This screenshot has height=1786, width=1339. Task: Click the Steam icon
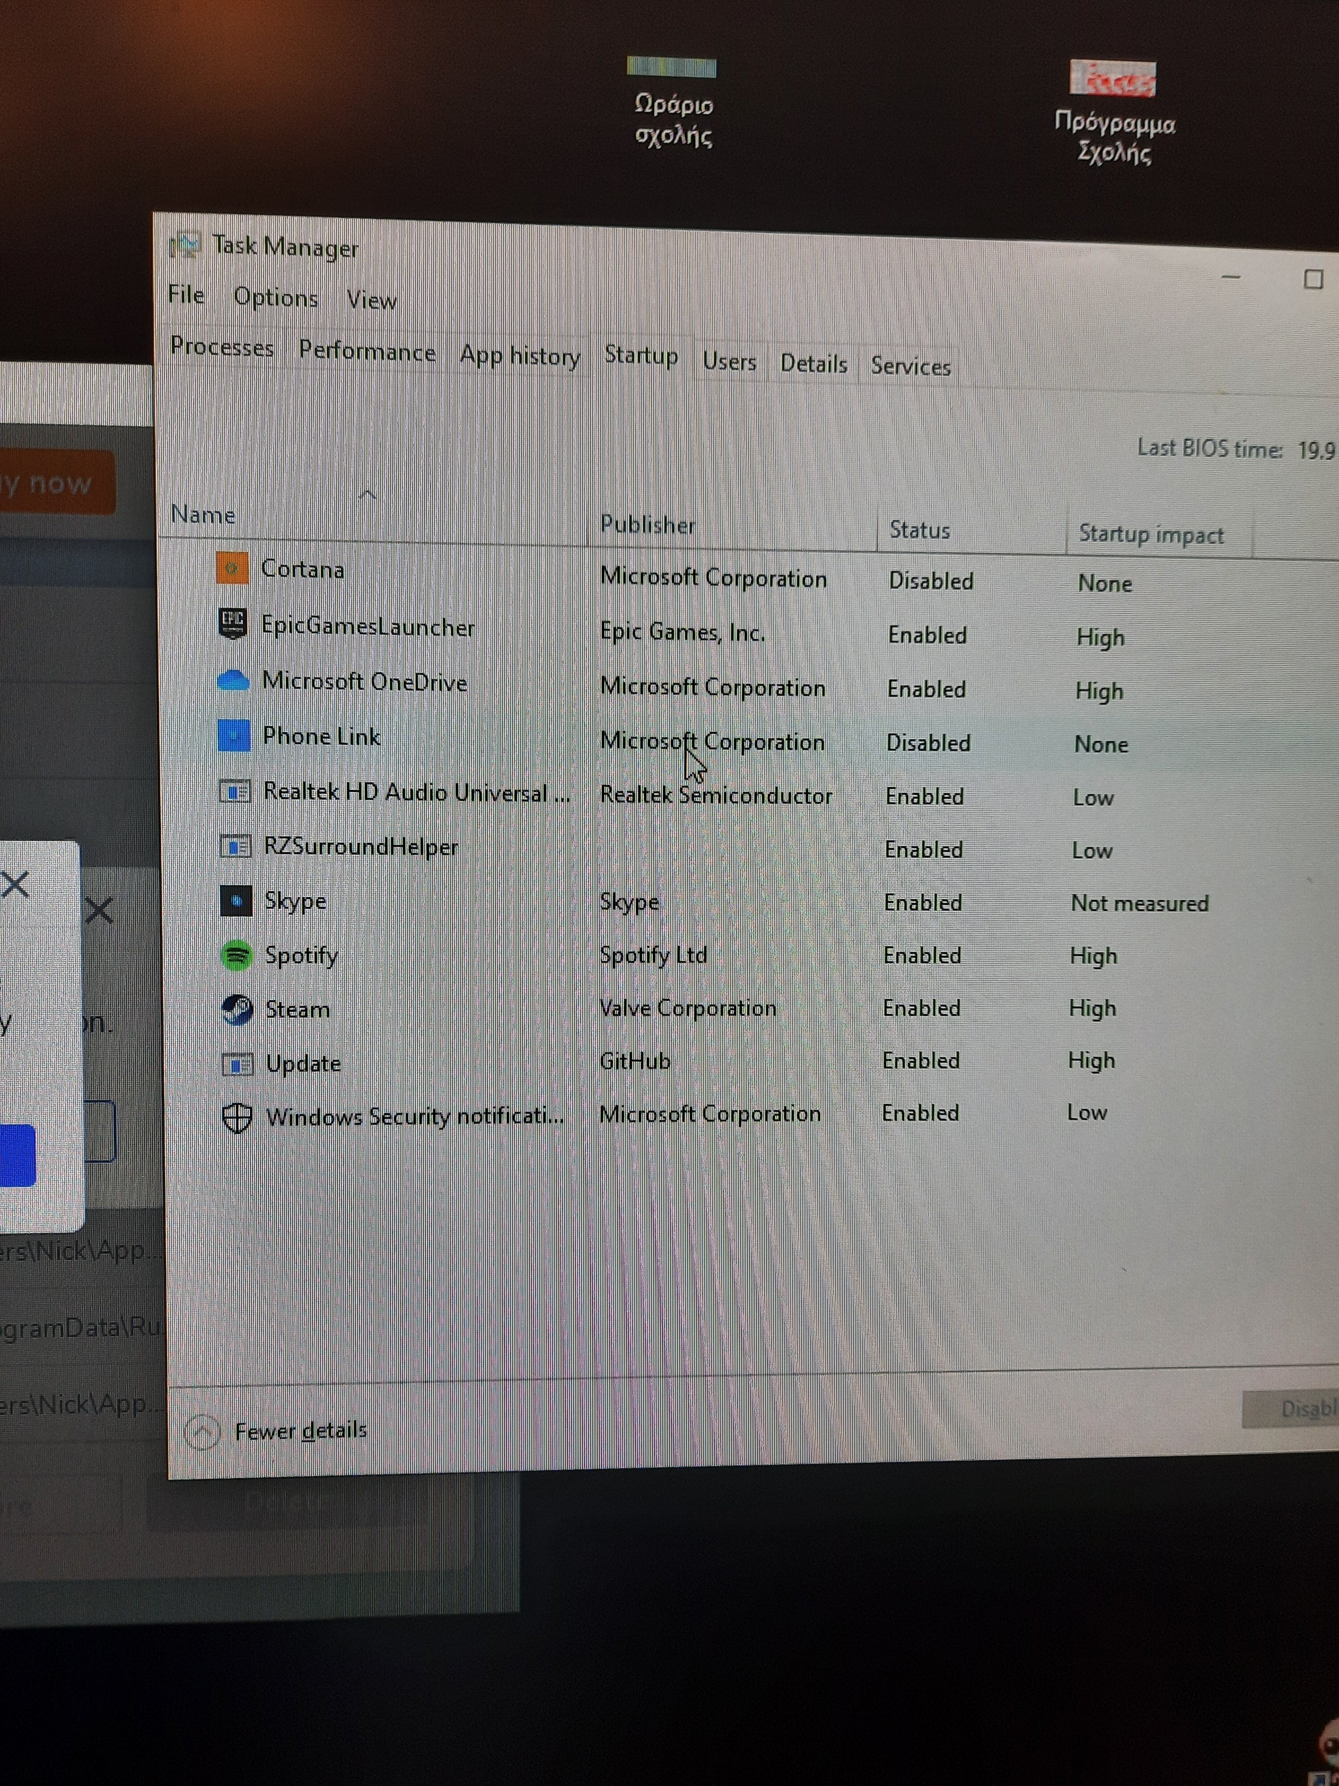click(x=237, y=1009)
